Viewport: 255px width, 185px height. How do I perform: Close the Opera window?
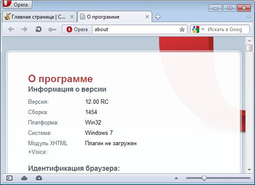[244, 8]
